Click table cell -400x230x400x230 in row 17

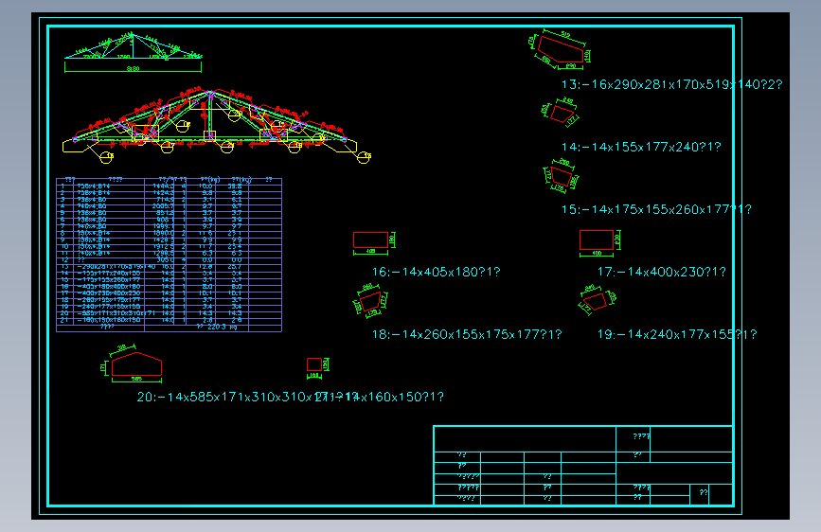(x=109, y=293)
